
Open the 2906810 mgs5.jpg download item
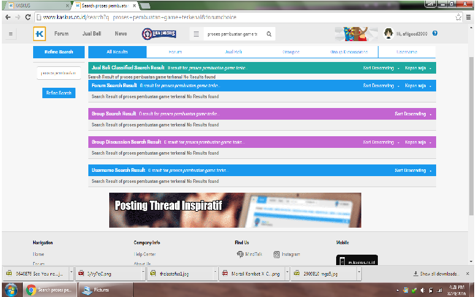click(324, 274)
